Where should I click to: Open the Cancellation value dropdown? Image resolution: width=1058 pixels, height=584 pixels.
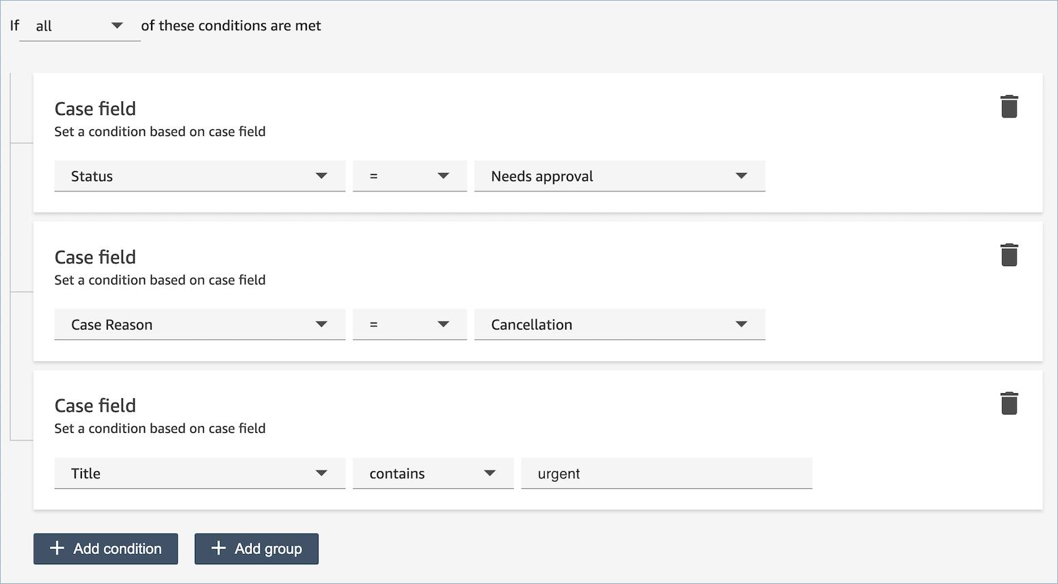(619, 325)
